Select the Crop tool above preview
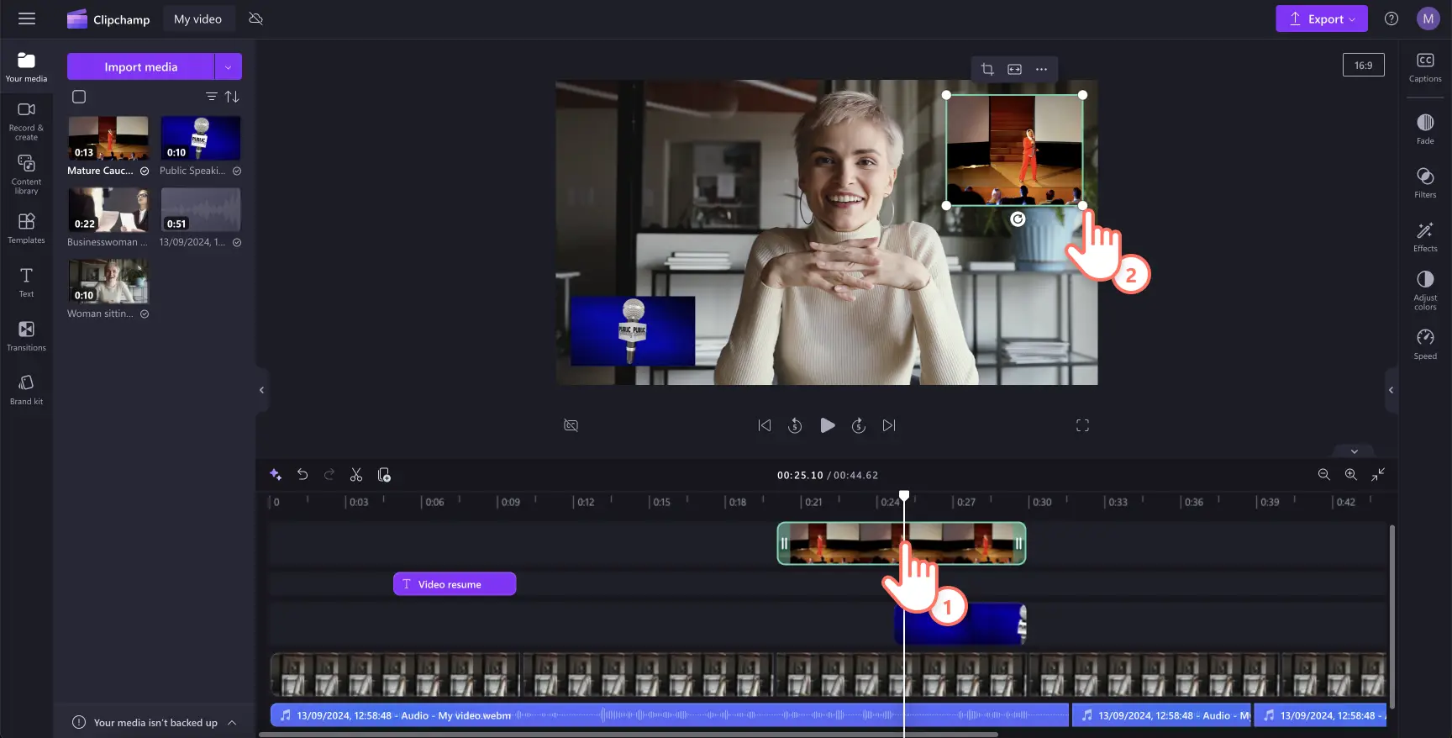Viewport: 1452px width, 738px height. (x=987, y=69)
